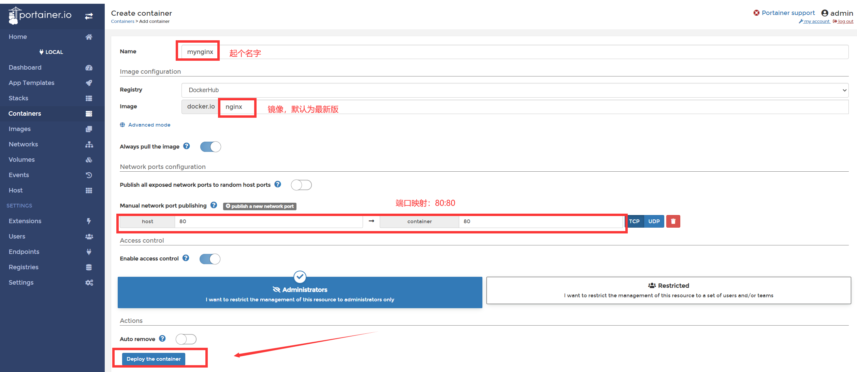Image resolution: width=857 pixels, height=372 pixels.
Task: Click the Volumes cubes icon
Action: 89,160
